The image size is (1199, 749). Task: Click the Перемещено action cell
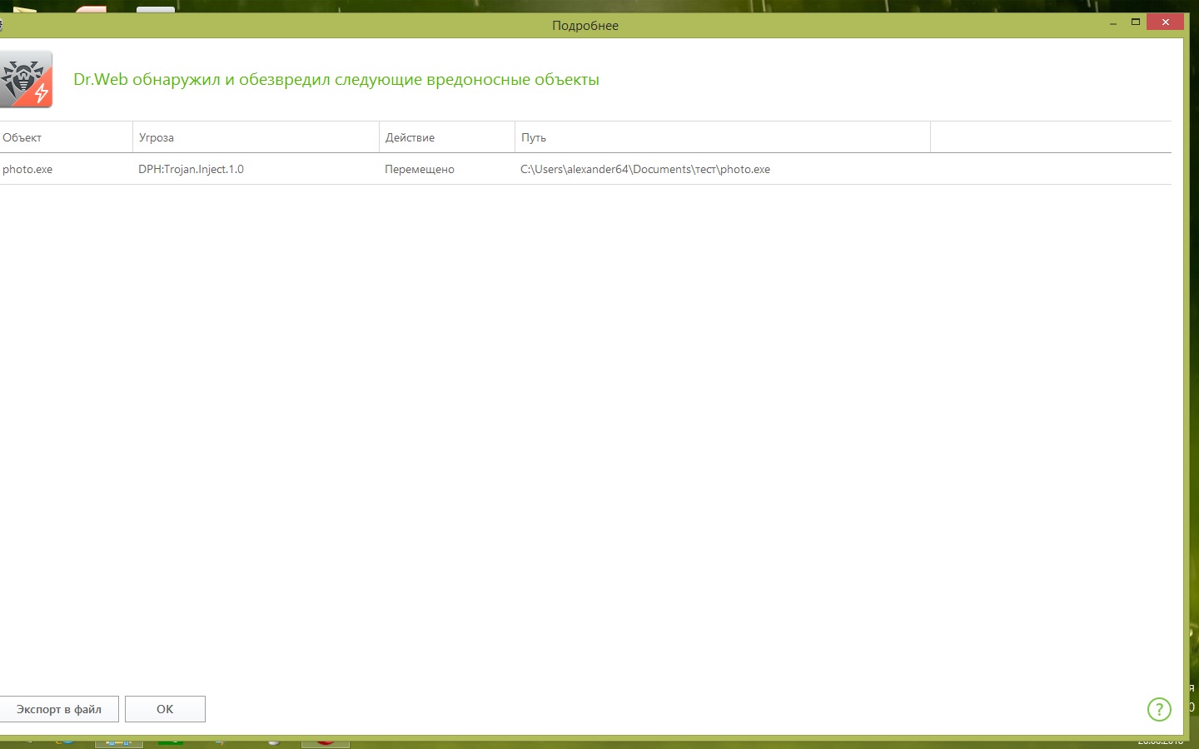pos(420,169)
